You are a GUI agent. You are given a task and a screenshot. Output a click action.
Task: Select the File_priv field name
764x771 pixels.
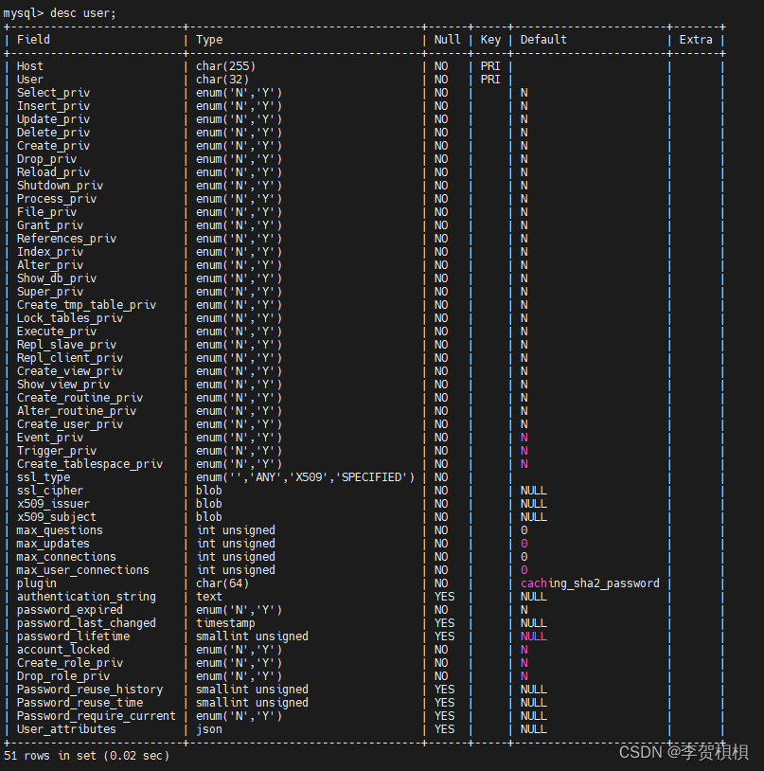coord(46,212)
